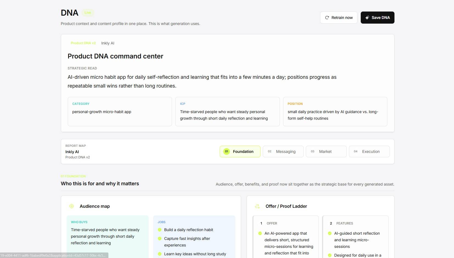
Task: Click bullet beside Capture fast insights
Action: pos(160,239)
